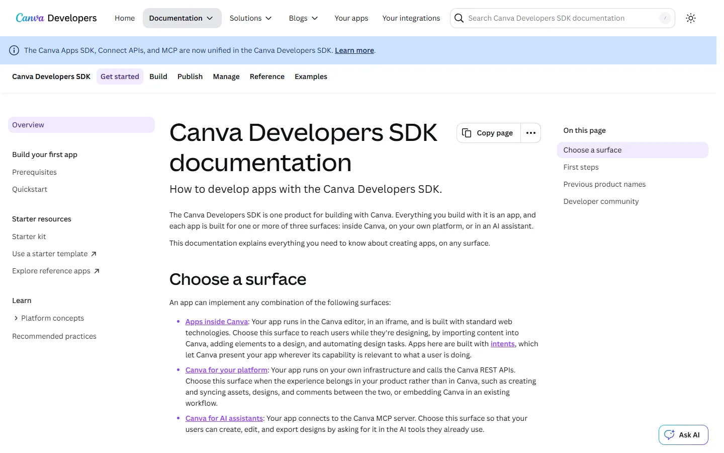Viewport: 724px width, 453px height.
Task: Open Starter kit in the sidebar
Action: (29, 237)
